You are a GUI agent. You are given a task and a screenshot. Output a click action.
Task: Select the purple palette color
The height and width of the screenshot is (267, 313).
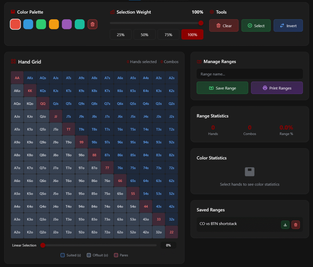click(x=67, y=24)
